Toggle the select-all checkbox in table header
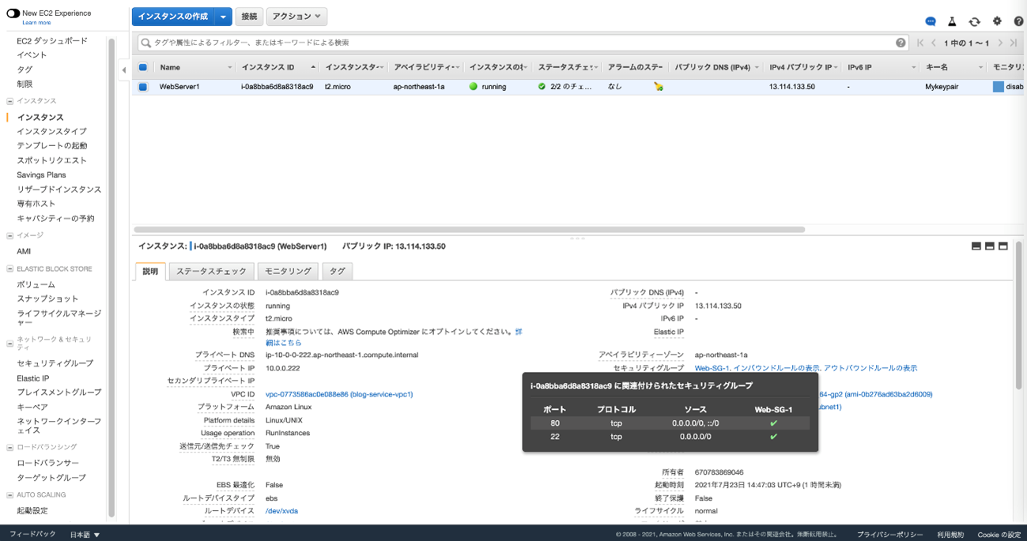Viewport: 1027px width, 541px height. (143, 68)
